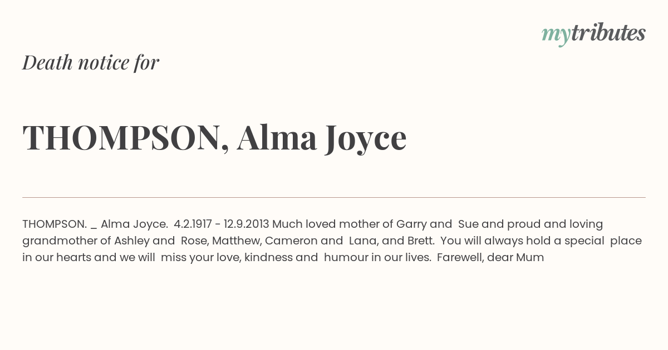Viewport: 668px width, 350px height.
Task: Click the mytributes logo
Action: click(593, 34)
